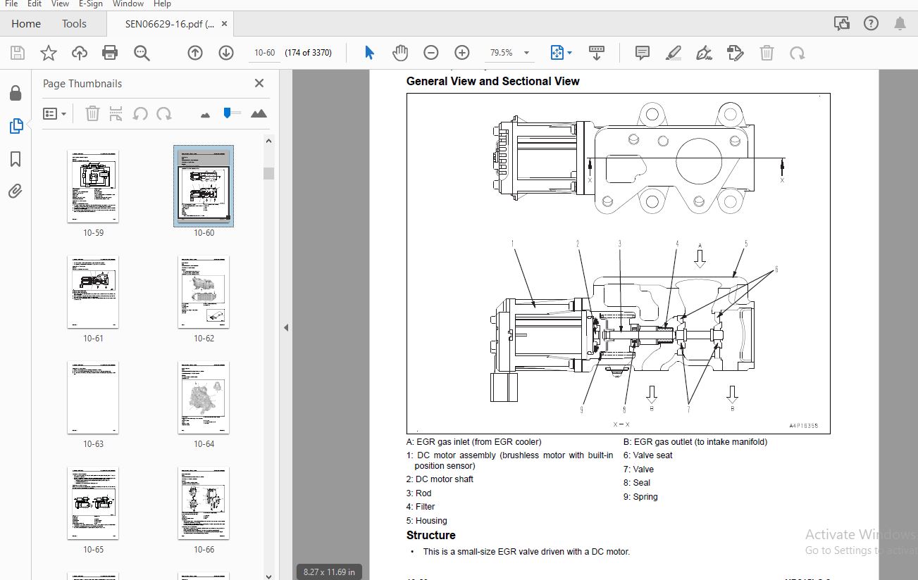This screenshot has height=580, width=918.
Task: Click the thumbnails panel scrollbar thumb
Action: click(x=268, y=173)
